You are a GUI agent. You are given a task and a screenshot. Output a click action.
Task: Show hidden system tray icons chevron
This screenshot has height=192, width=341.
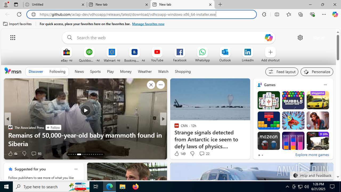pyautogui.click(x=287, y=187)
